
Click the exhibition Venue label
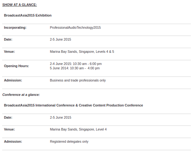click(x=9, y=52)
